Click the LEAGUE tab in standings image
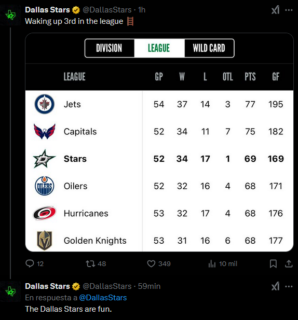 tap(159, 48)
